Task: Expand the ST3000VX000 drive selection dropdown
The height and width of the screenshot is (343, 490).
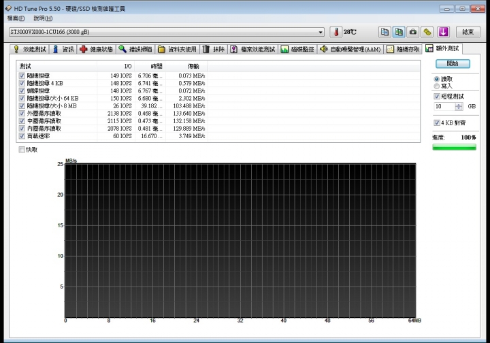Action: 321,32
